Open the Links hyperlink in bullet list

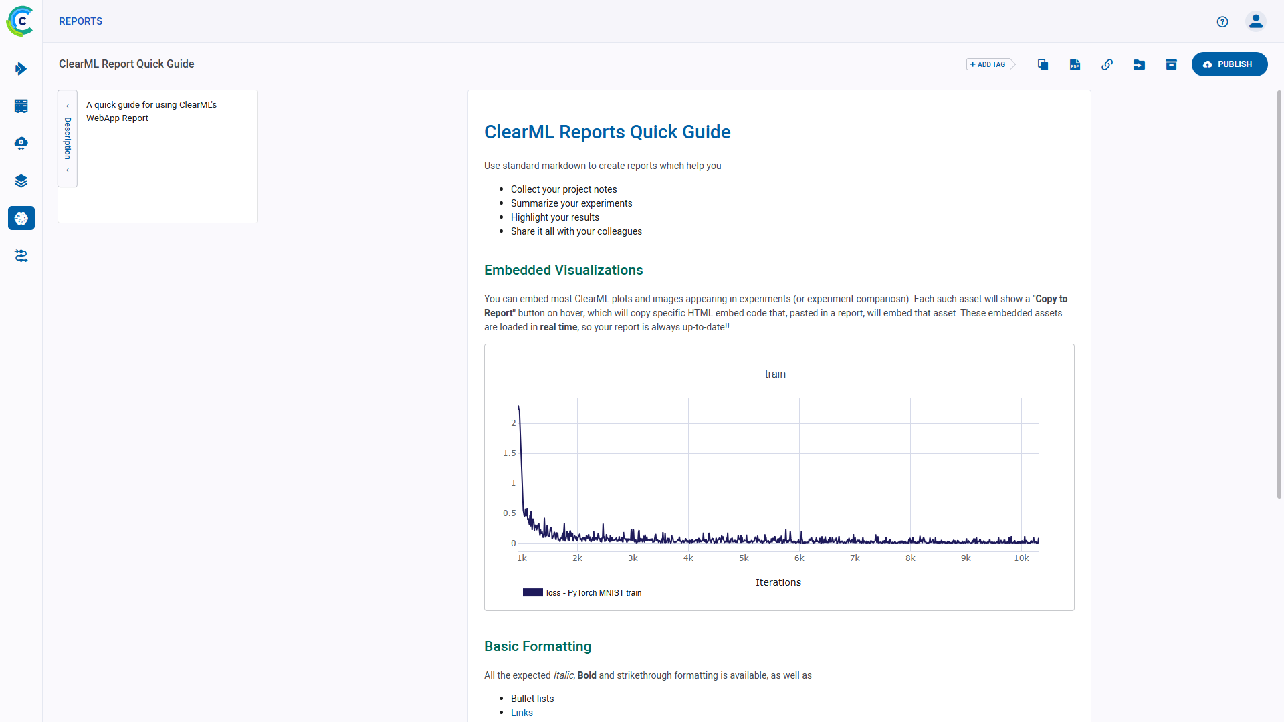click(x=522, y=713)
